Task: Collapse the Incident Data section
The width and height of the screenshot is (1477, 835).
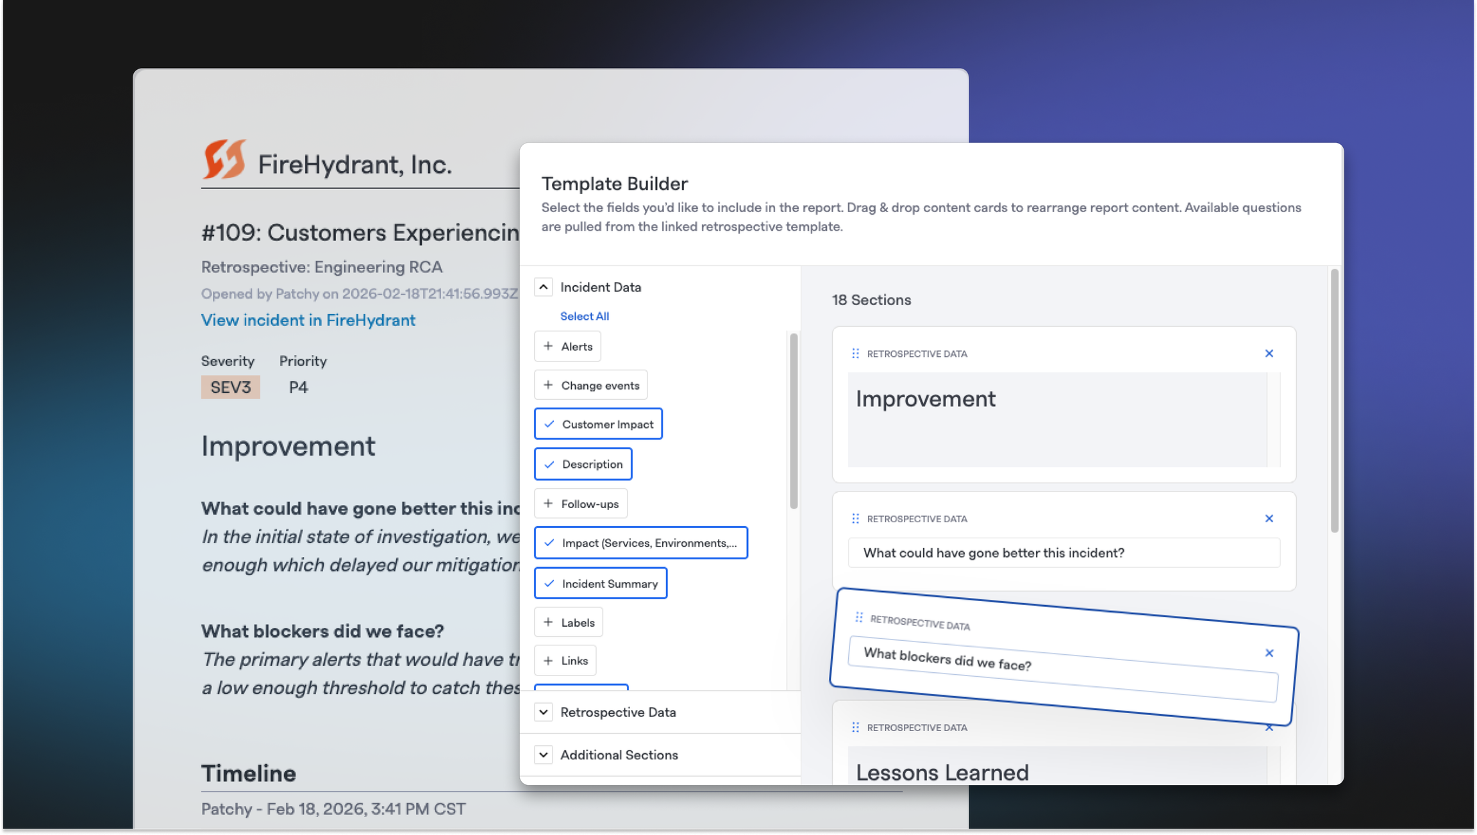Action: point(544,287)
